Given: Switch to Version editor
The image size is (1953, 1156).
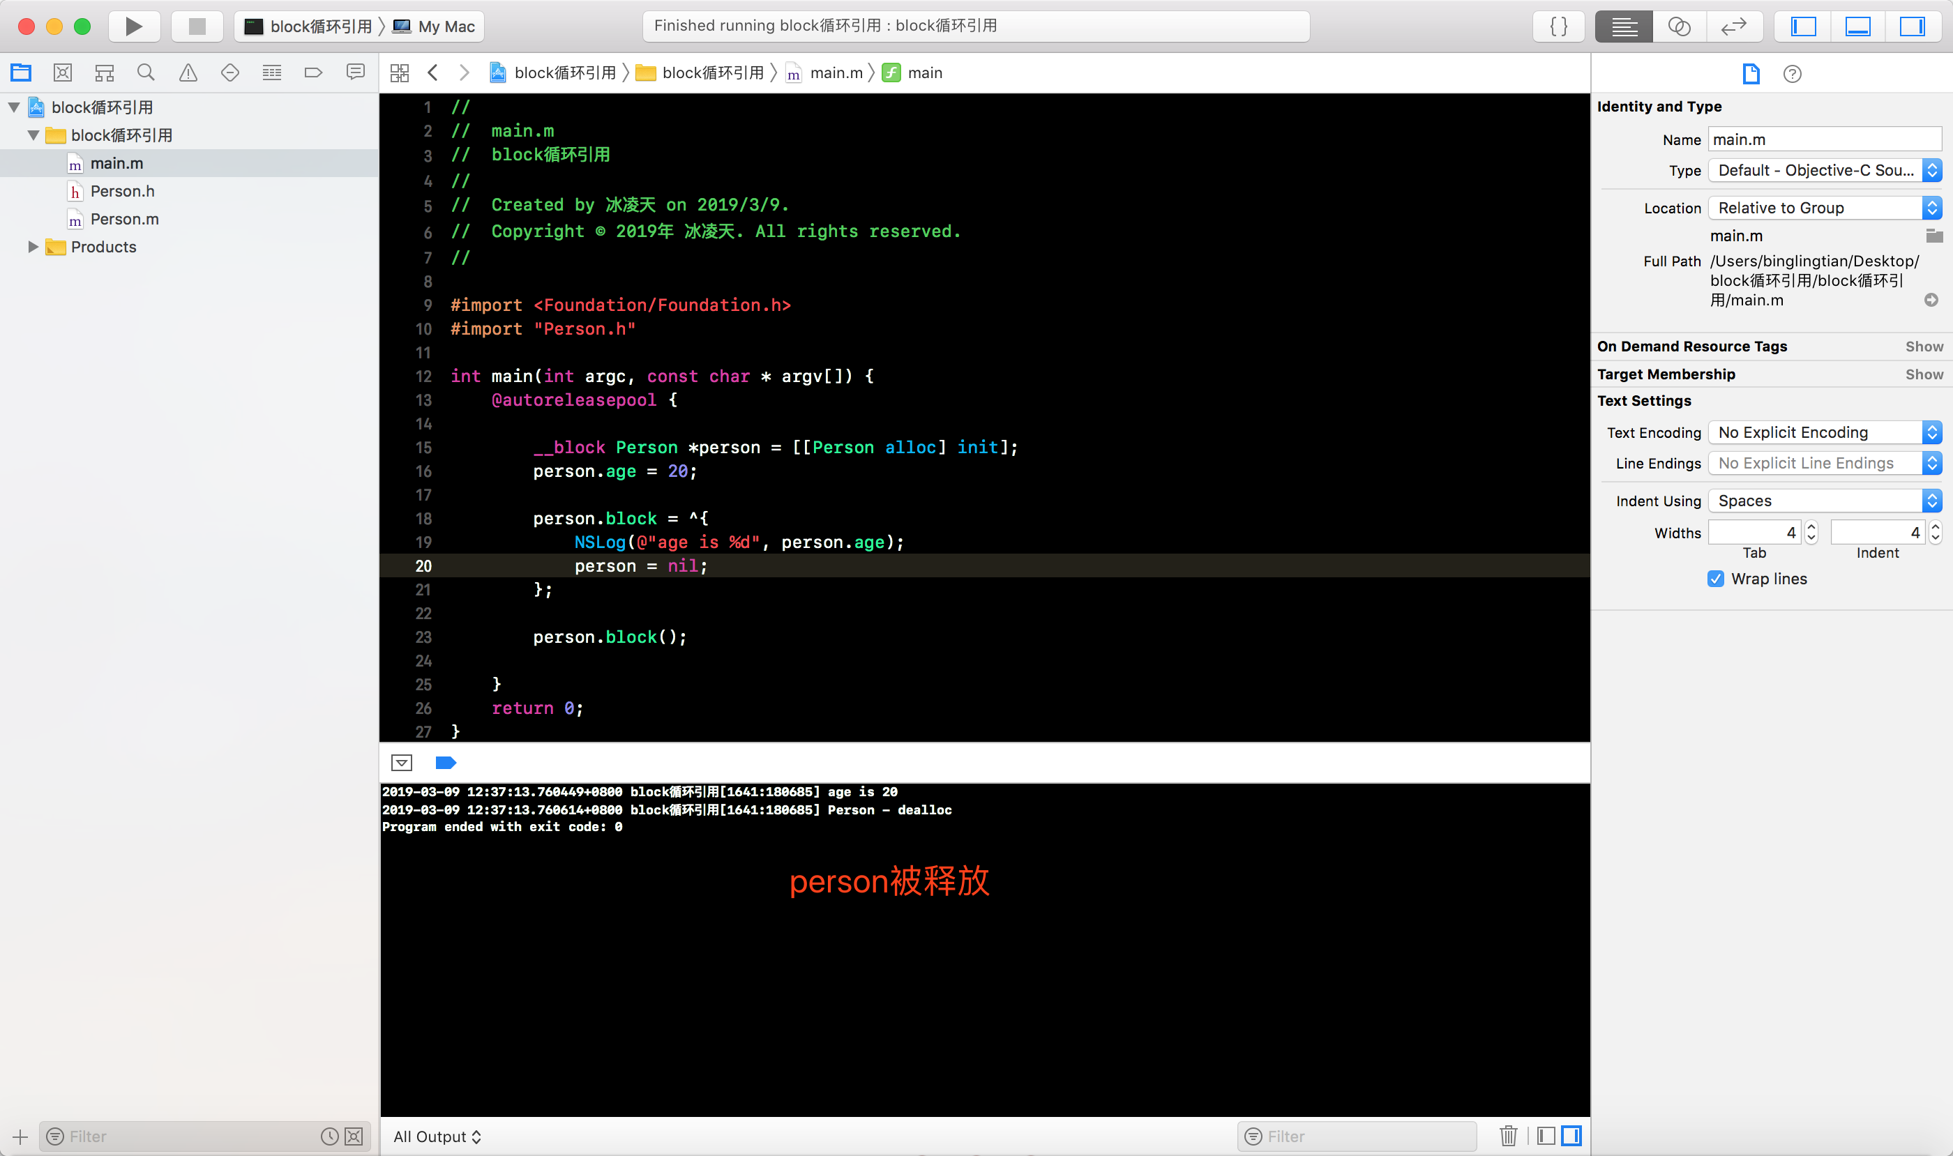Looking at the screenshot, I should pyautogui.click(x=1734, y=26).
